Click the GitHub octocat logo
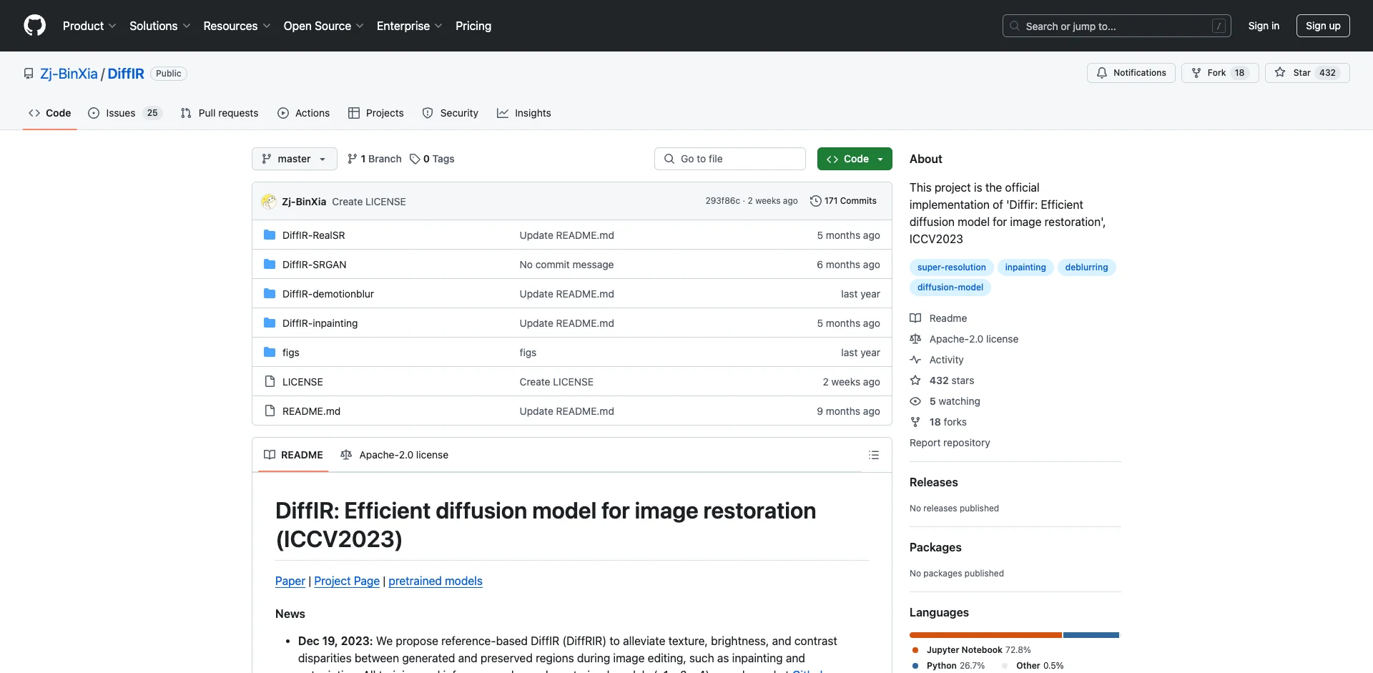 34,26
